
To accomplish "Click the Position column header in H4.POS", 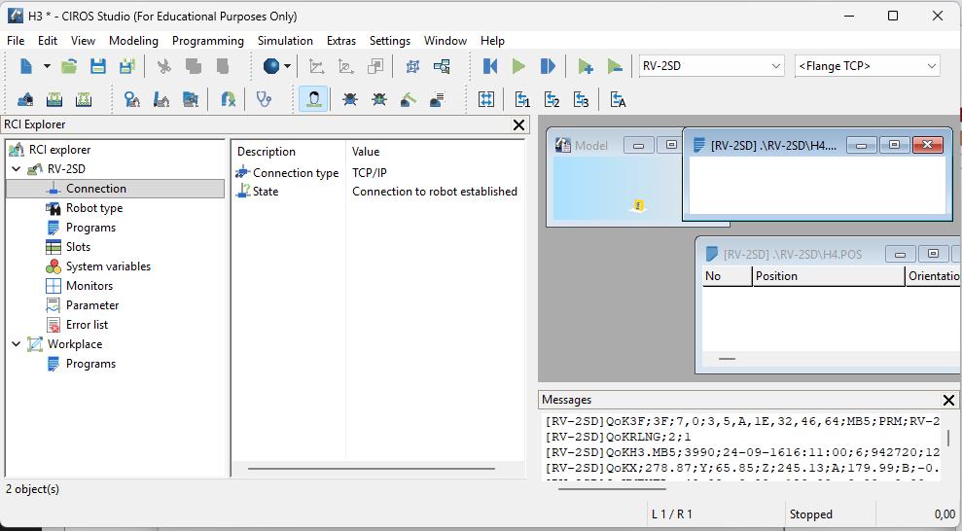I will [828, 276].
